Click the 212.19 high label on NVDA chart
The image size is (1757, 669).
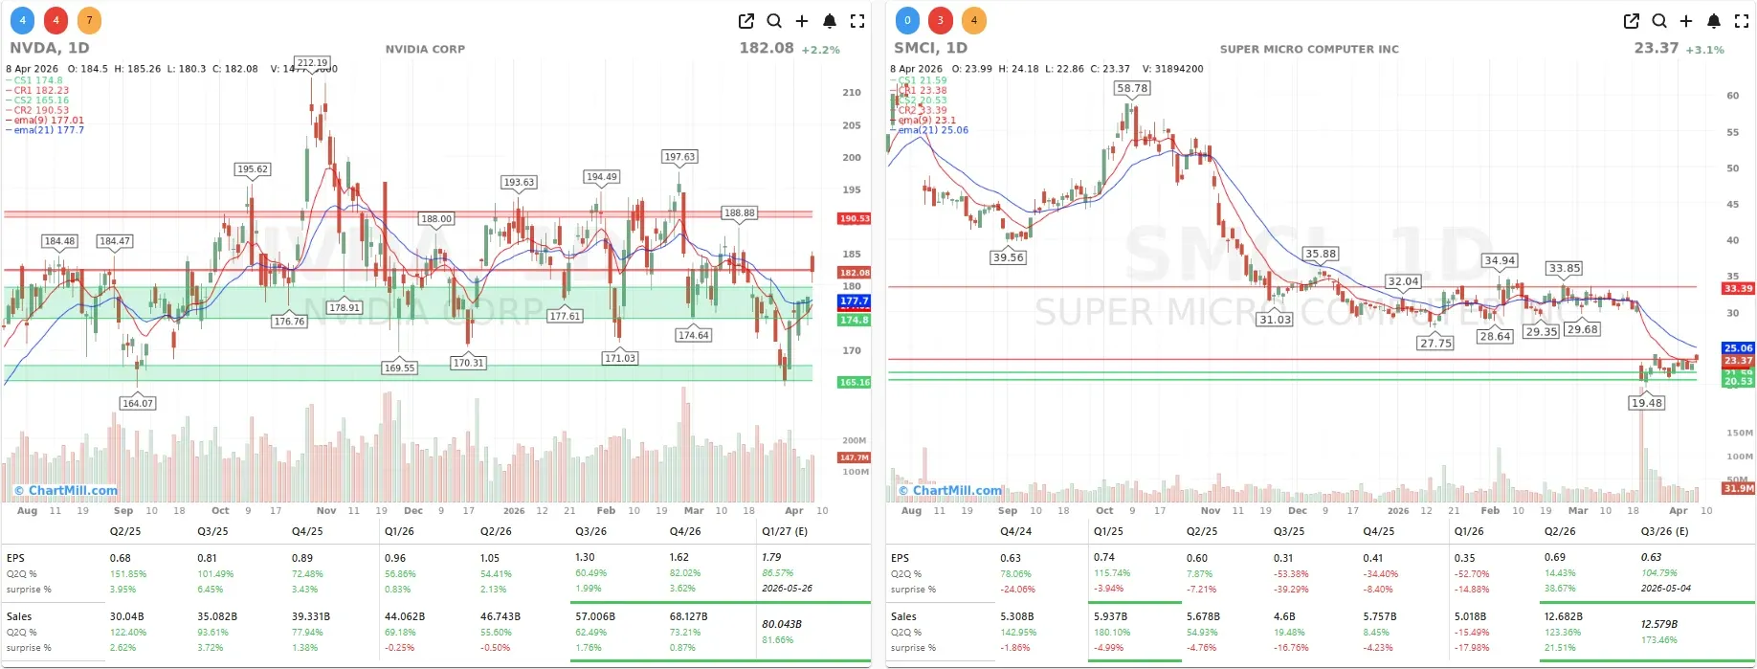312,63
